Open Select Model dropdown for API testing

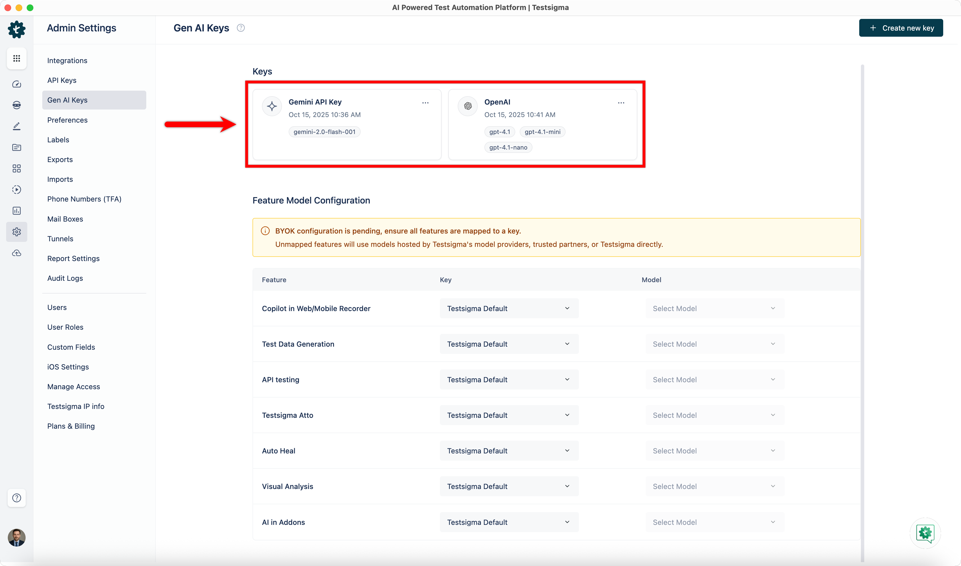click(714, 379)
